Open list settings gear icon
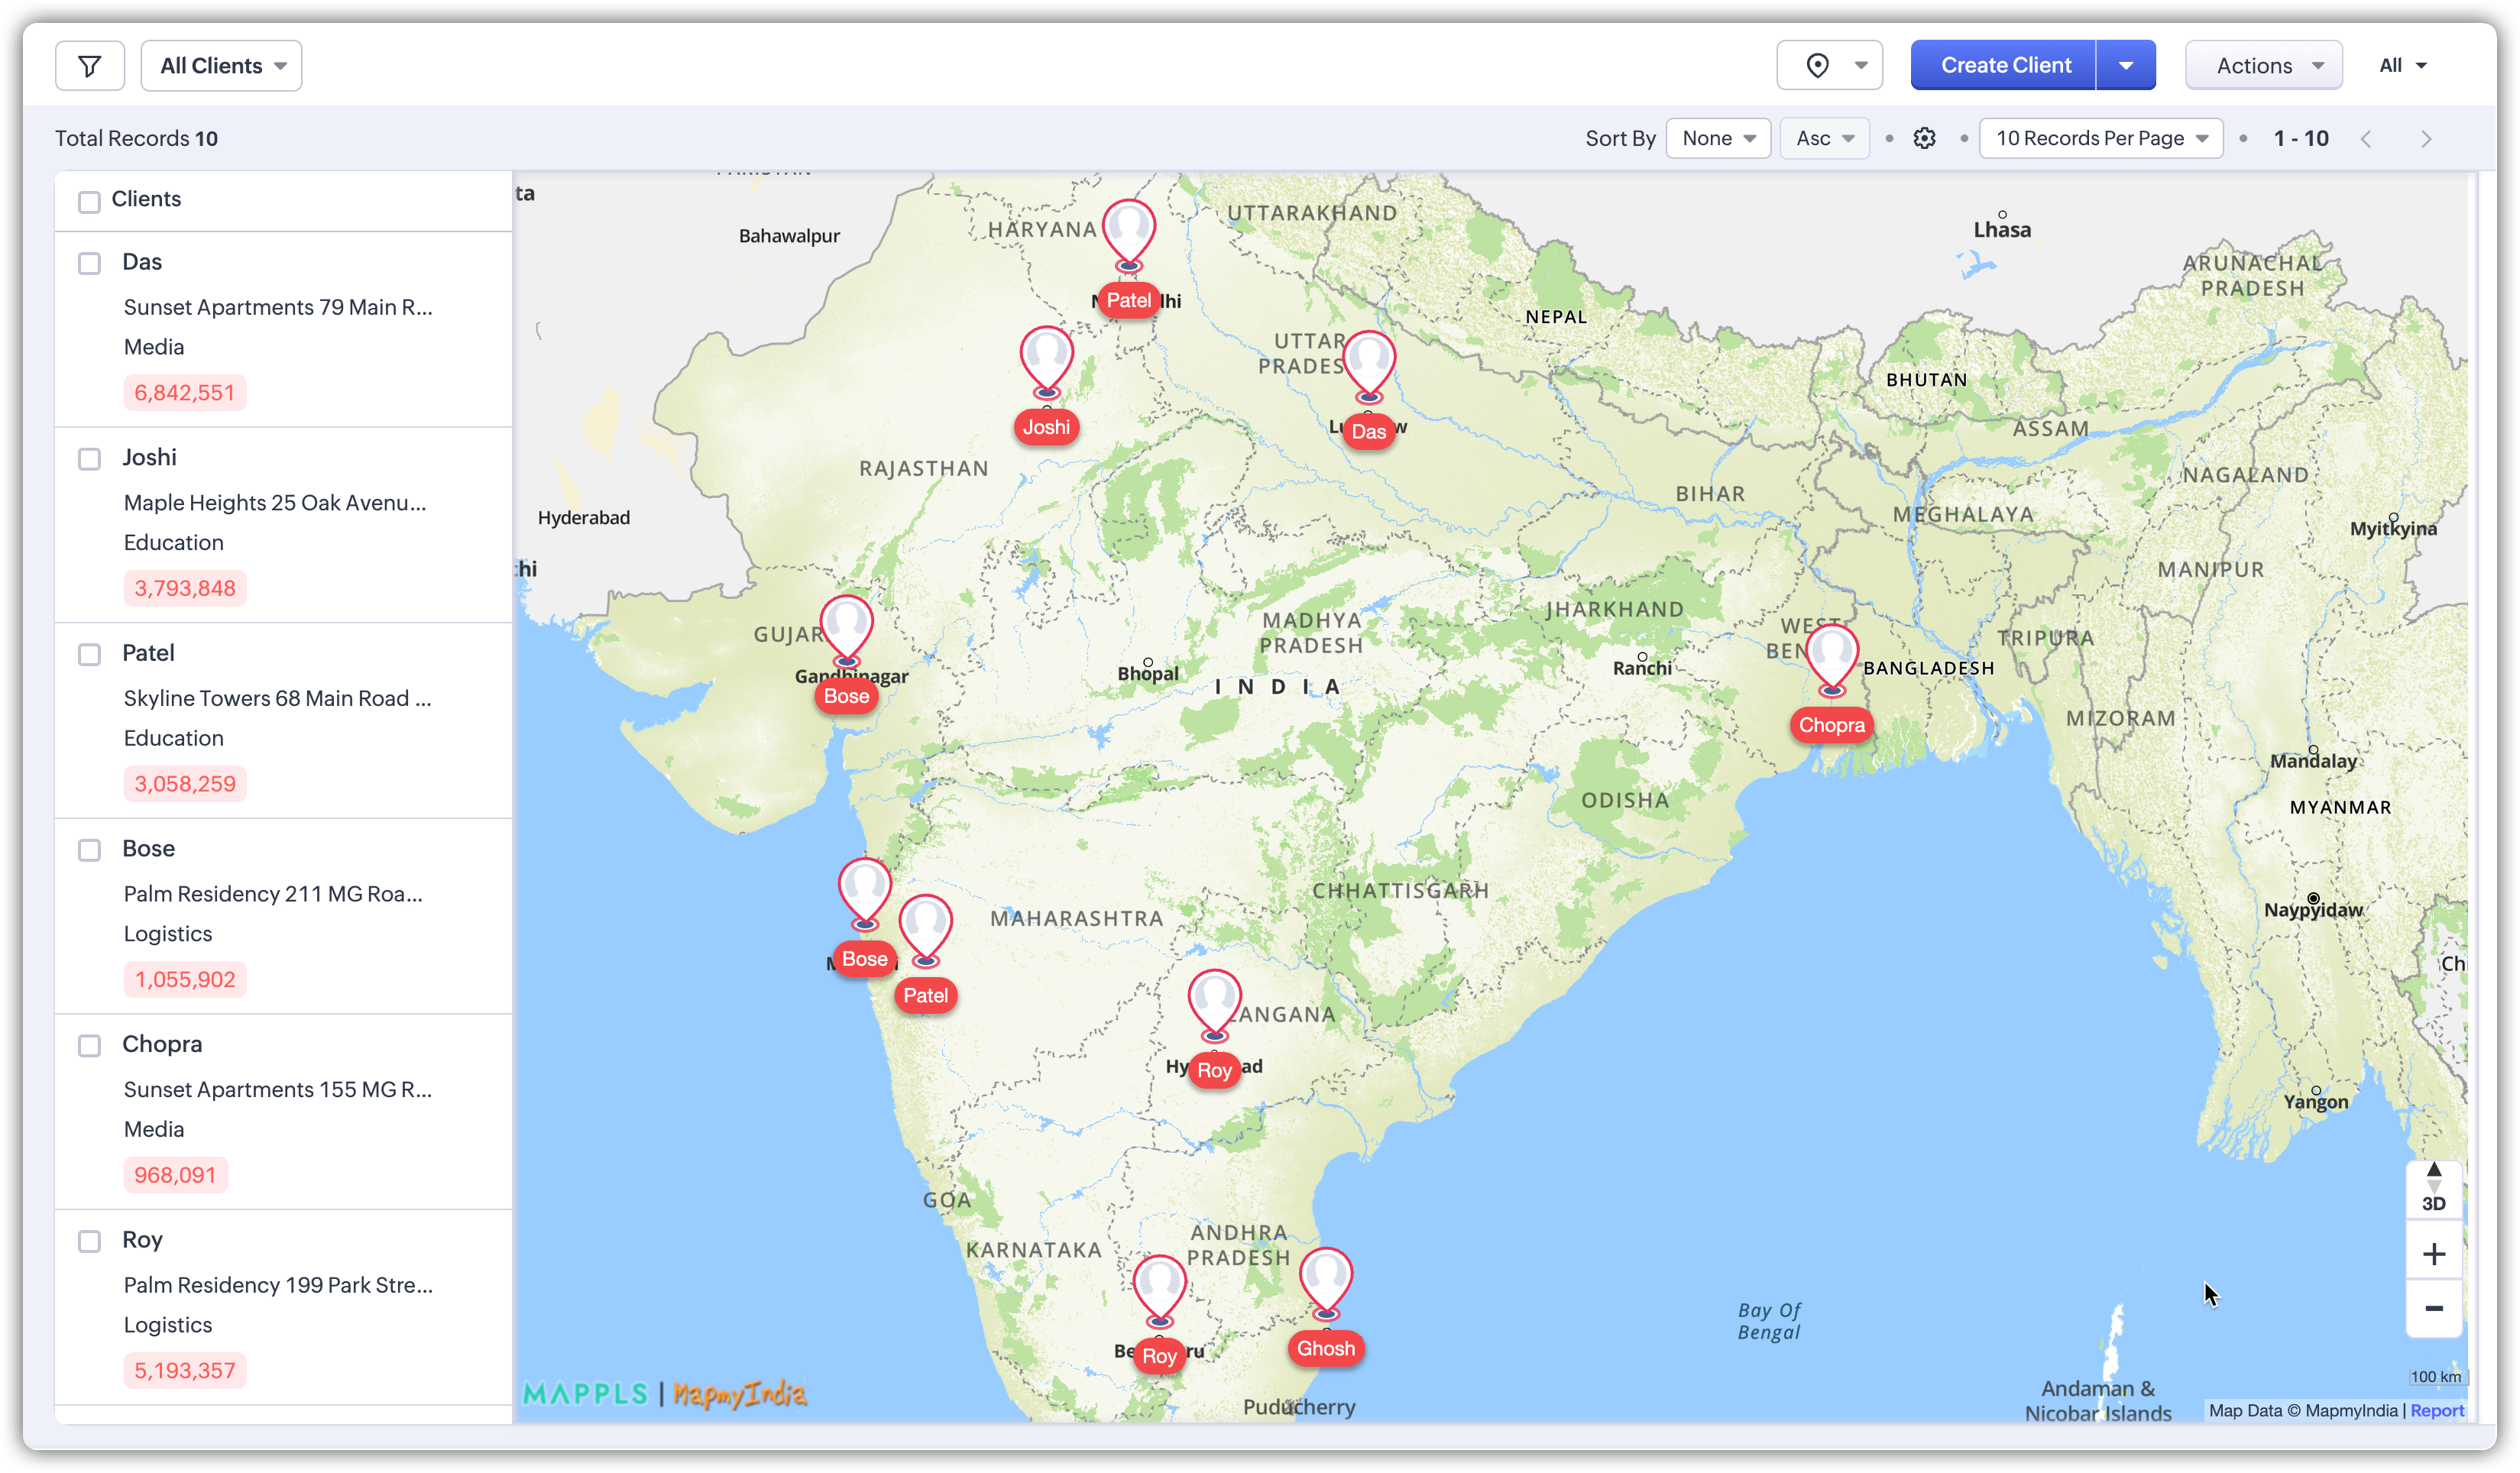 pyautogui.click(x=1924, y=138)
